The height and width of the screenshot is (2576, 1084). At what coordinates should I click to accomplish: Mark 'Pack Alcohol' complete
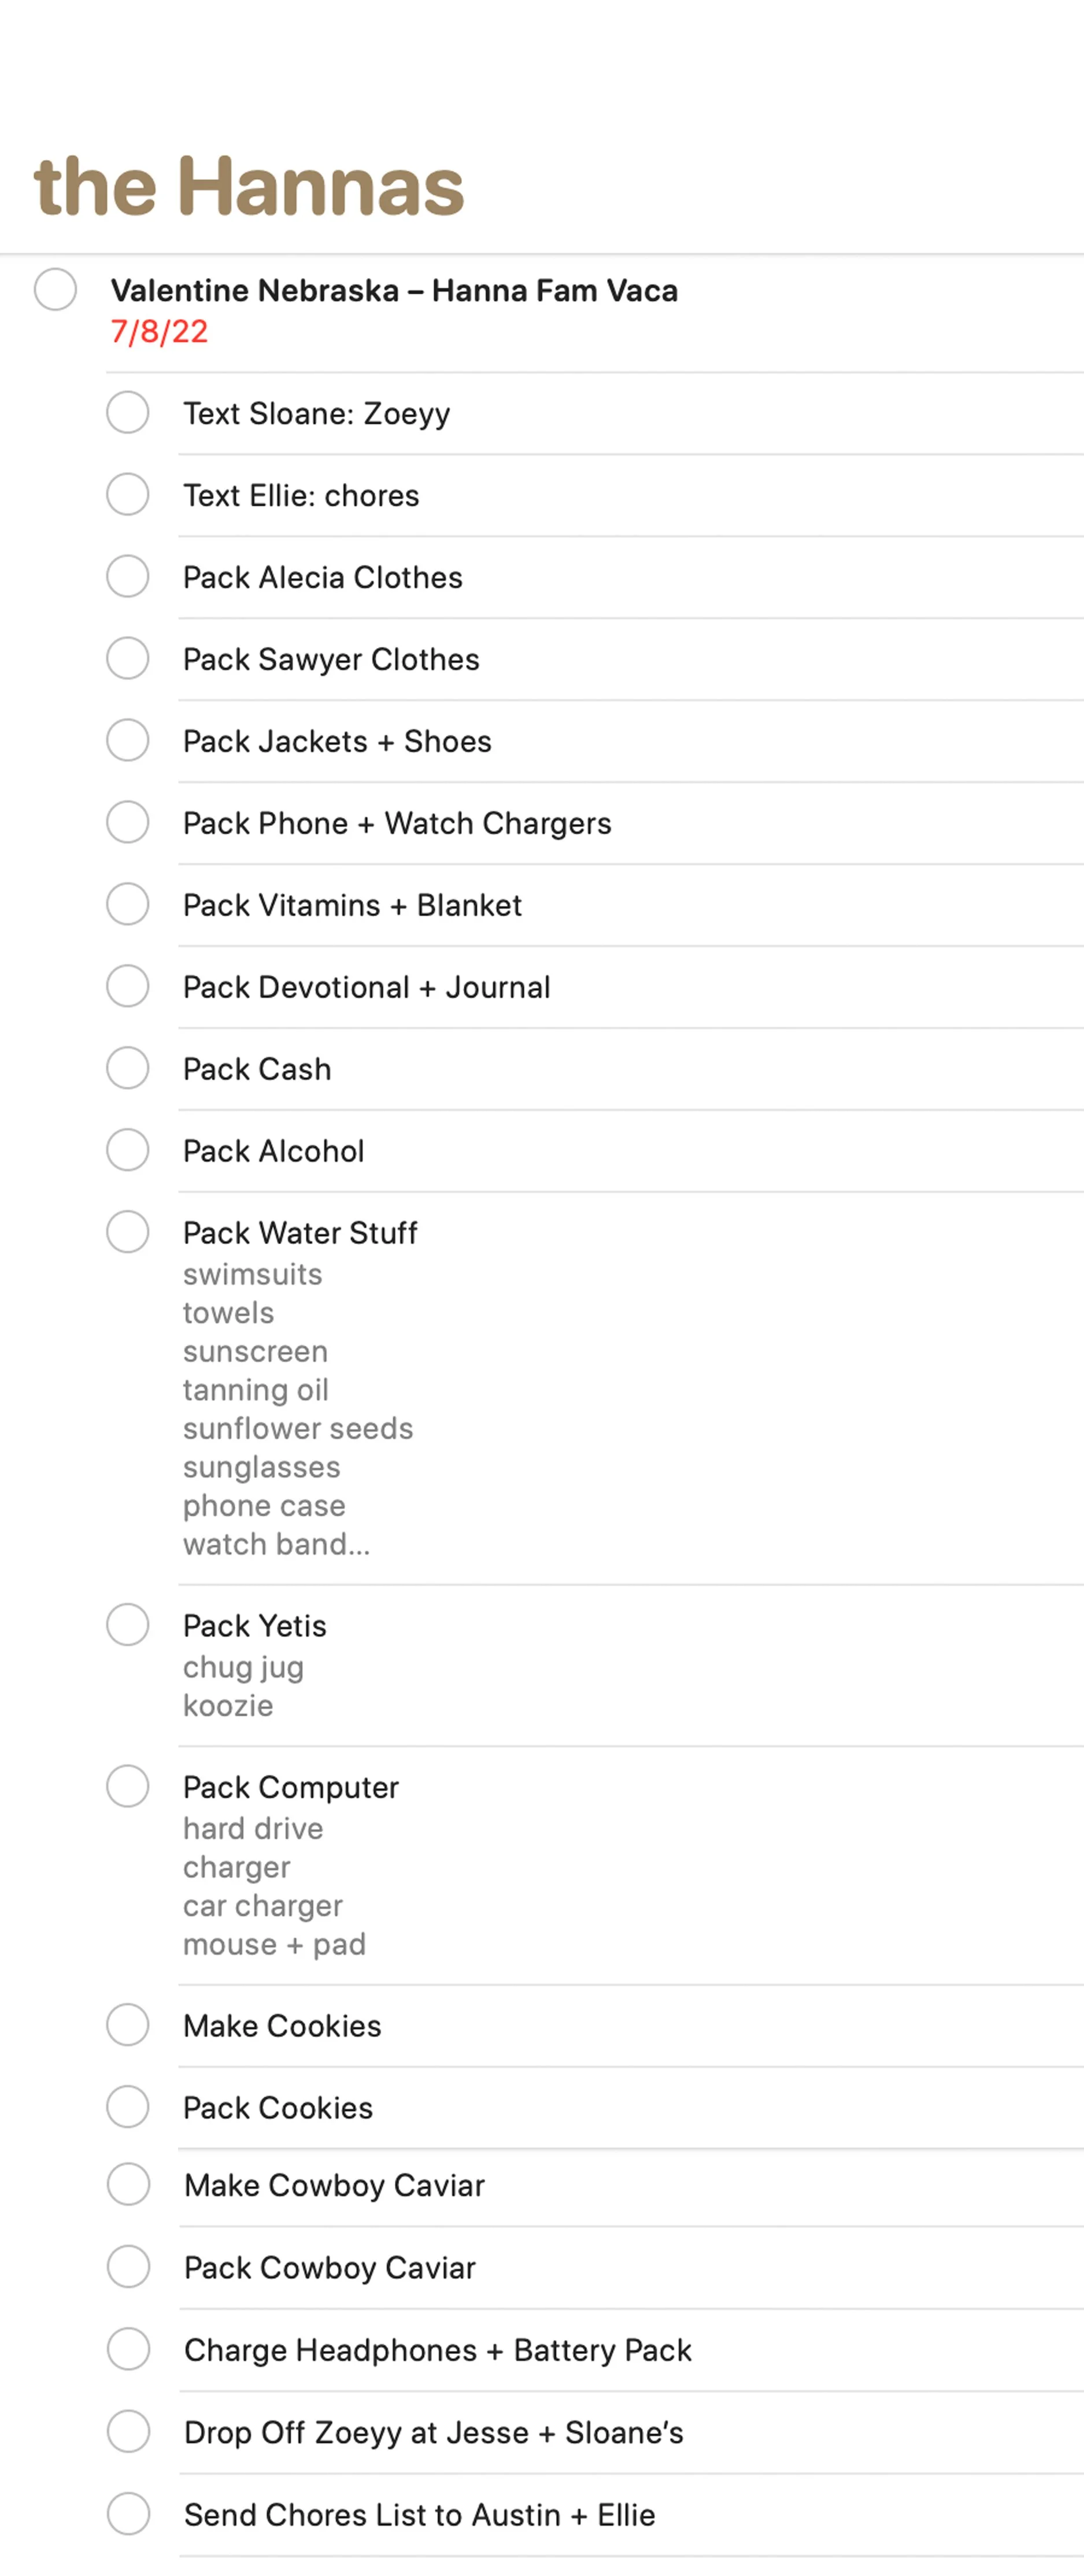(127, 1150)
